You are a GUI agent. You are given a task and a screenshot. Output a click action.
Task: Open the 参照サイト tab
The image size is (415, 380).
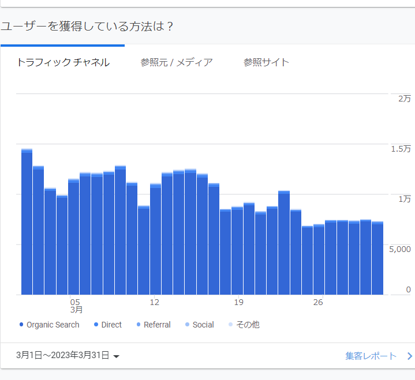click(266, 62)
